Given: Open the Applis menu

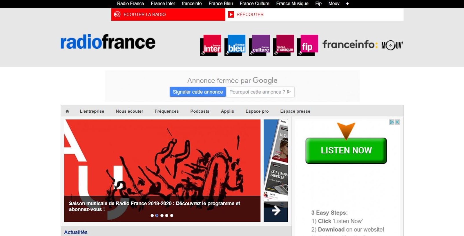Looking at the screenshot, I should point(227,111).
